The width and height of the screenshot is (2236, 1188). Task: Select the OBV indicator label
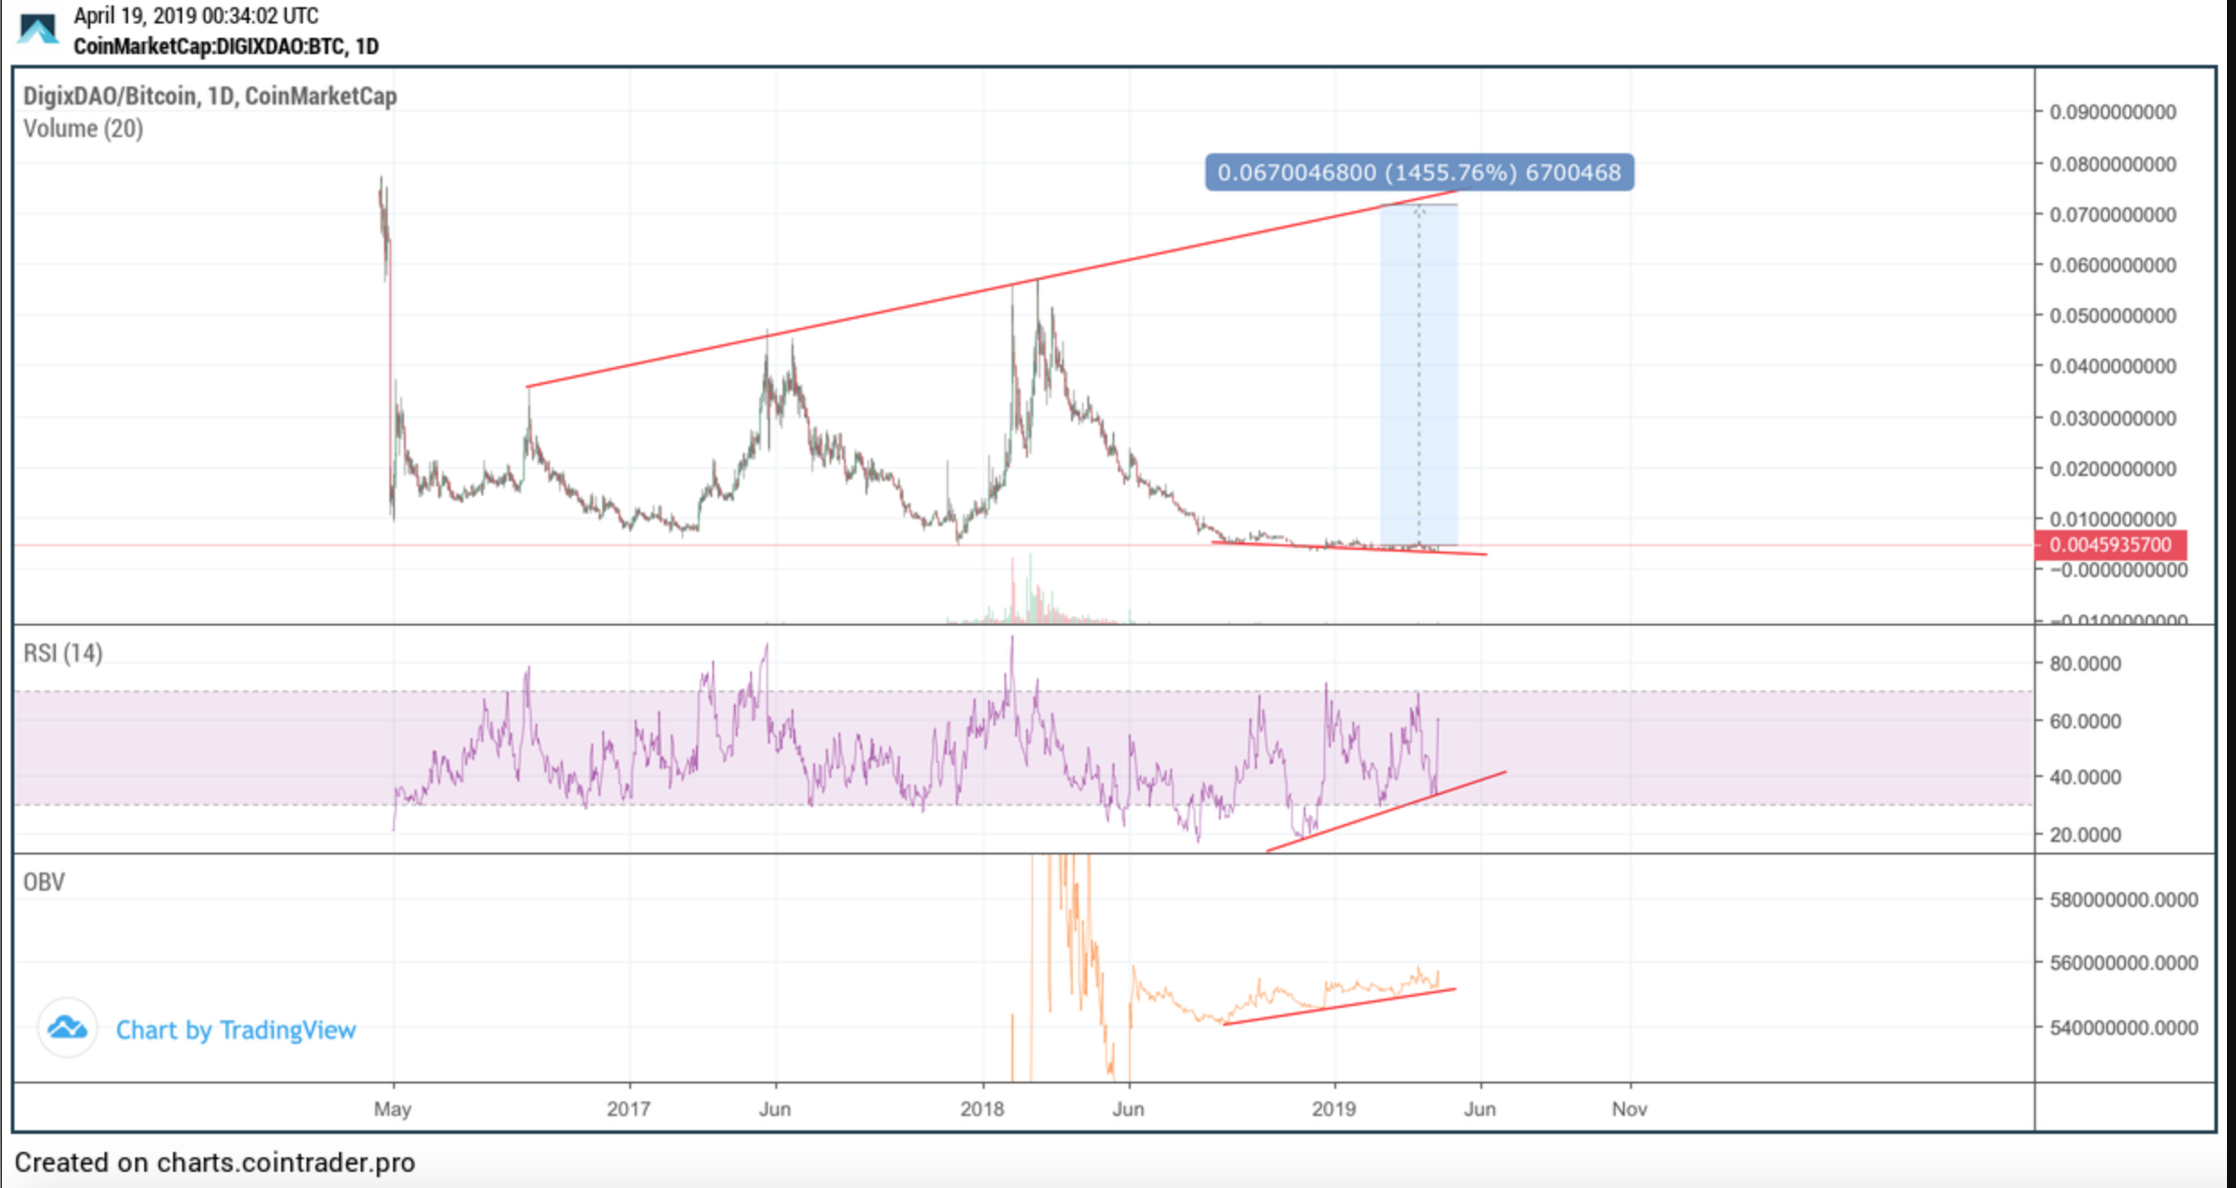(43, 882)
